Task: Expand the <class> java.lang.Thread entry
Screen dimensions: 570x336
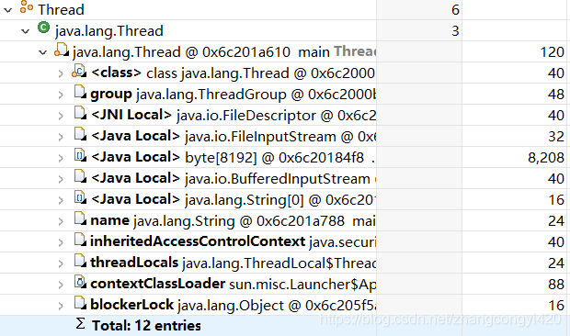Action: tap(61, 73)
